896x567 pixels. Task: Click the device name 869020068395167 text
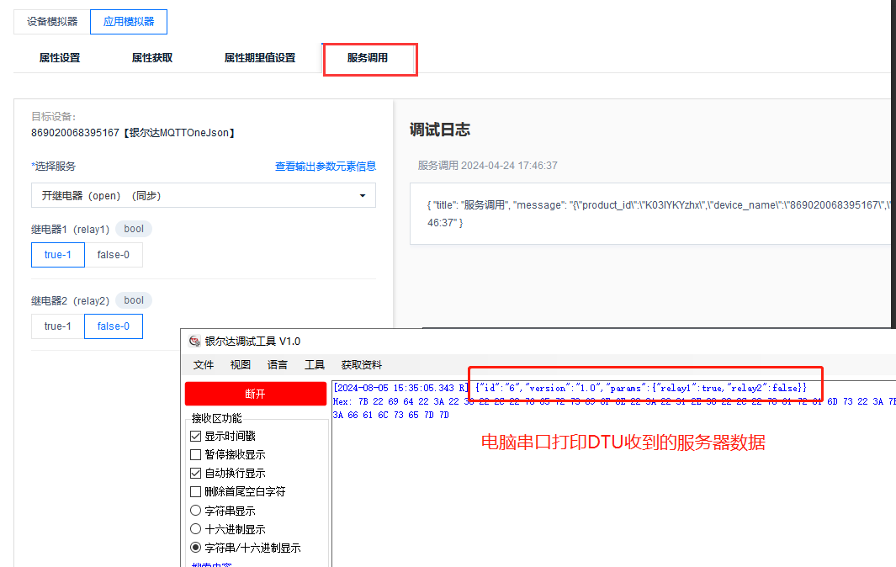coord(76,133)
